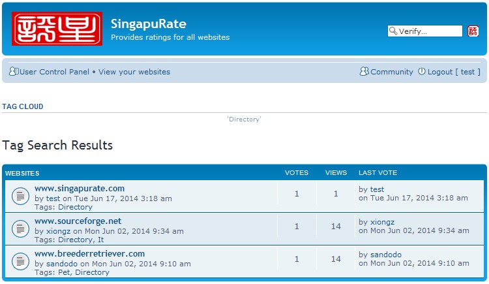
Task: Open the User Control Panel link
Action: pos(54,72)
